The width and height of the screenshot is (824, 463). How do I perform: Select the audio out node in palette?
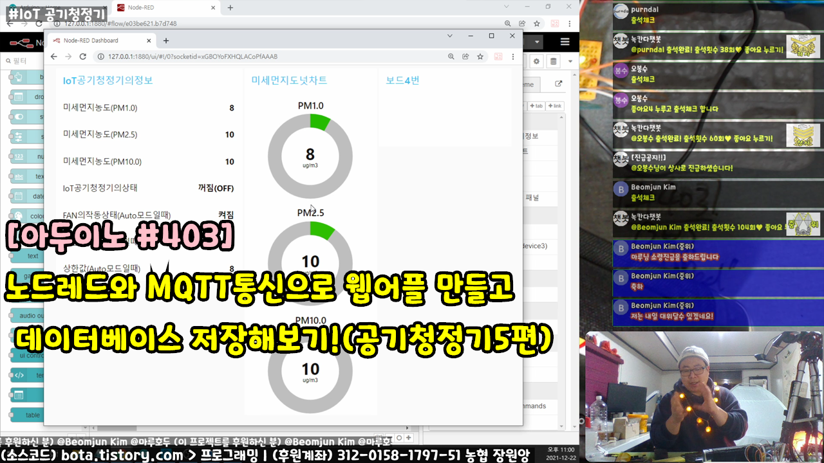click(27, 316)
